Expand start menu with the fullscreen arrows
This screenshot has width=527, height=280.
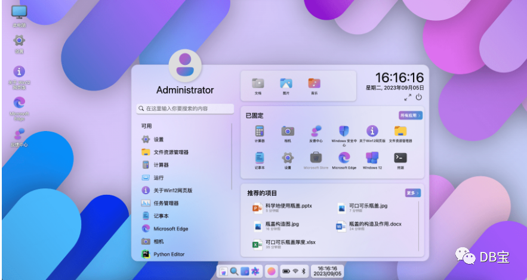point(408,97)
